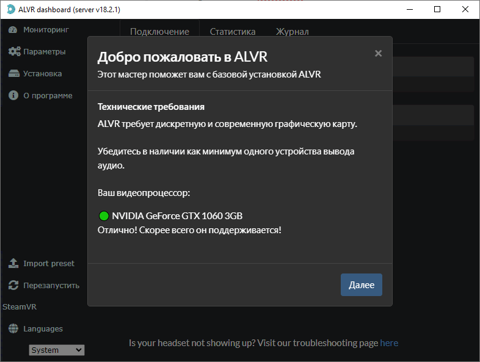Click the ALVR logo in title bar

point(11,9)
